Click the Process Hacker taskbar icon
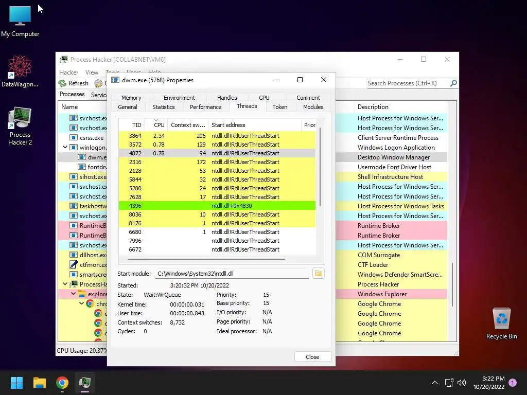 [x=85, y=383]
